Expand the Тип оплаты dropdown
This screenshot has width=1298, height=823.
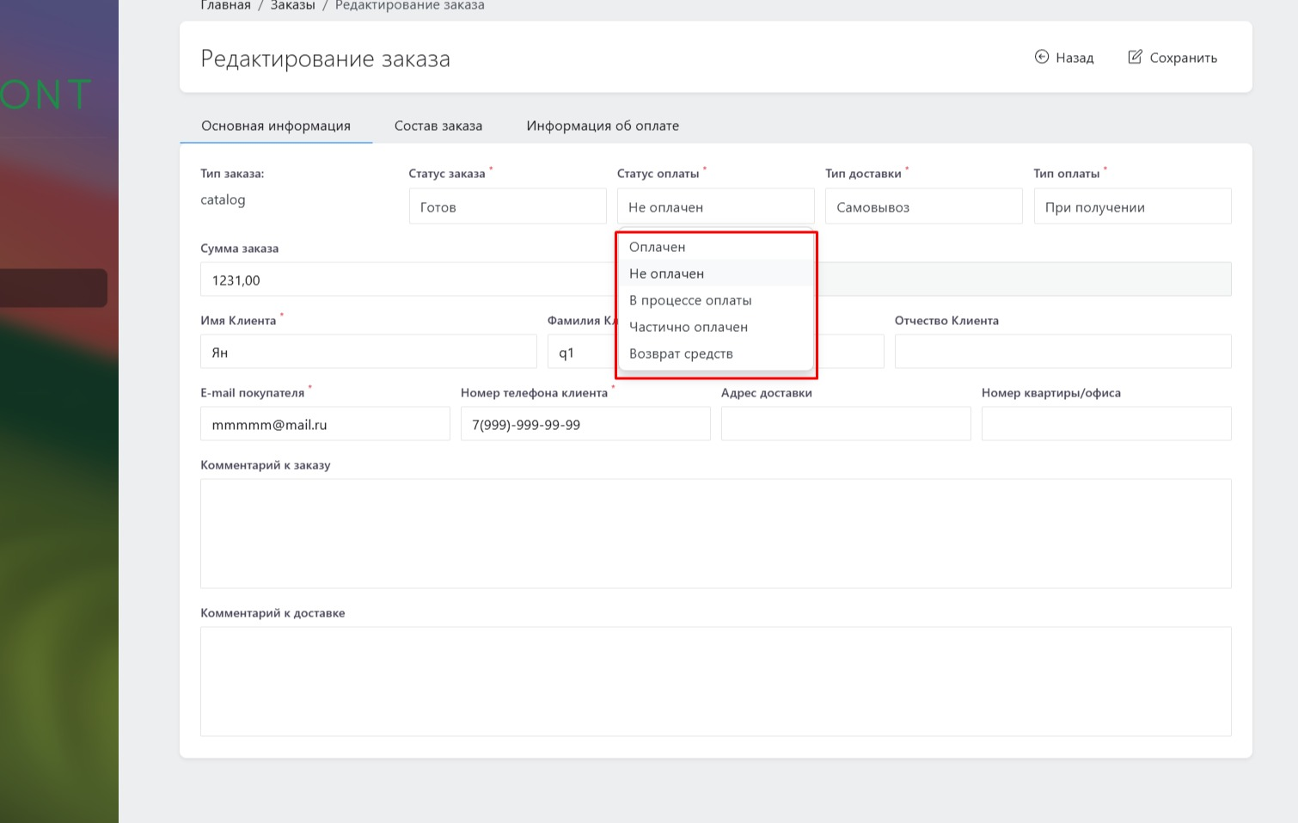1131,206
